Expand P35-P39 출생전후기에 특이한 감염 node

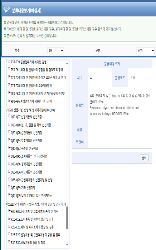[x=9, y=61]
